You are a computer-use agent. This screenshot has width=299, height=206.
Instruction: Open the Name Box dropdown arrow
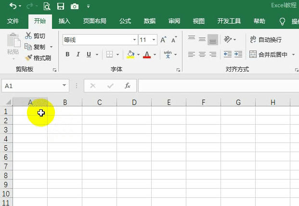[64, 85]
